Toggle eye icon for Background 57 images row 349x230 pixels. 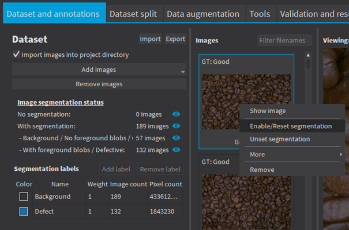click(176, 138)
